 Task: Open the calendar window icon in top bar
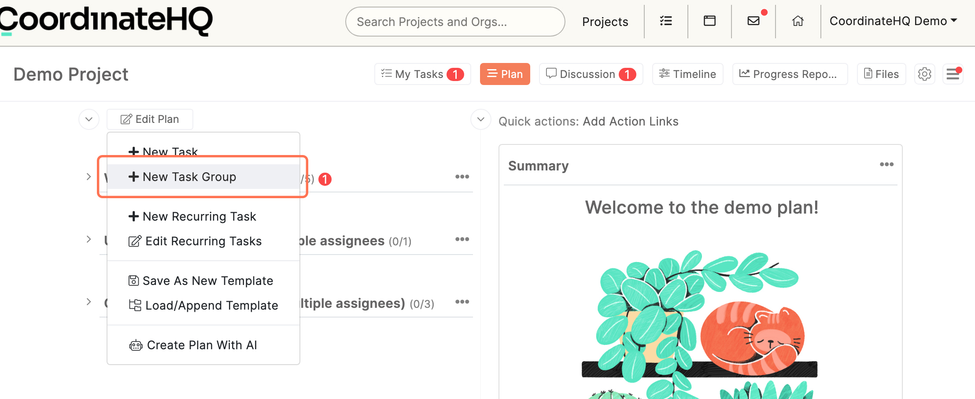pyautogui.click(x=709, y=21)
